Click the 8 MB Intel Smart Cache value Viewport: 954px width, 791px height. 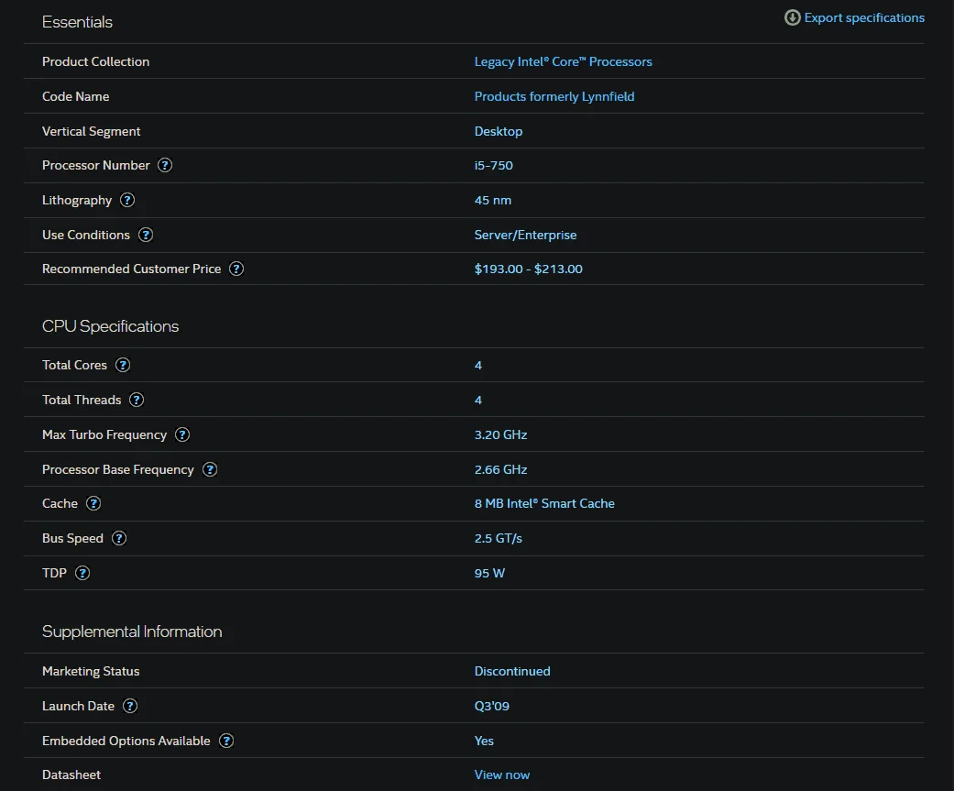(x=544, y=504)
